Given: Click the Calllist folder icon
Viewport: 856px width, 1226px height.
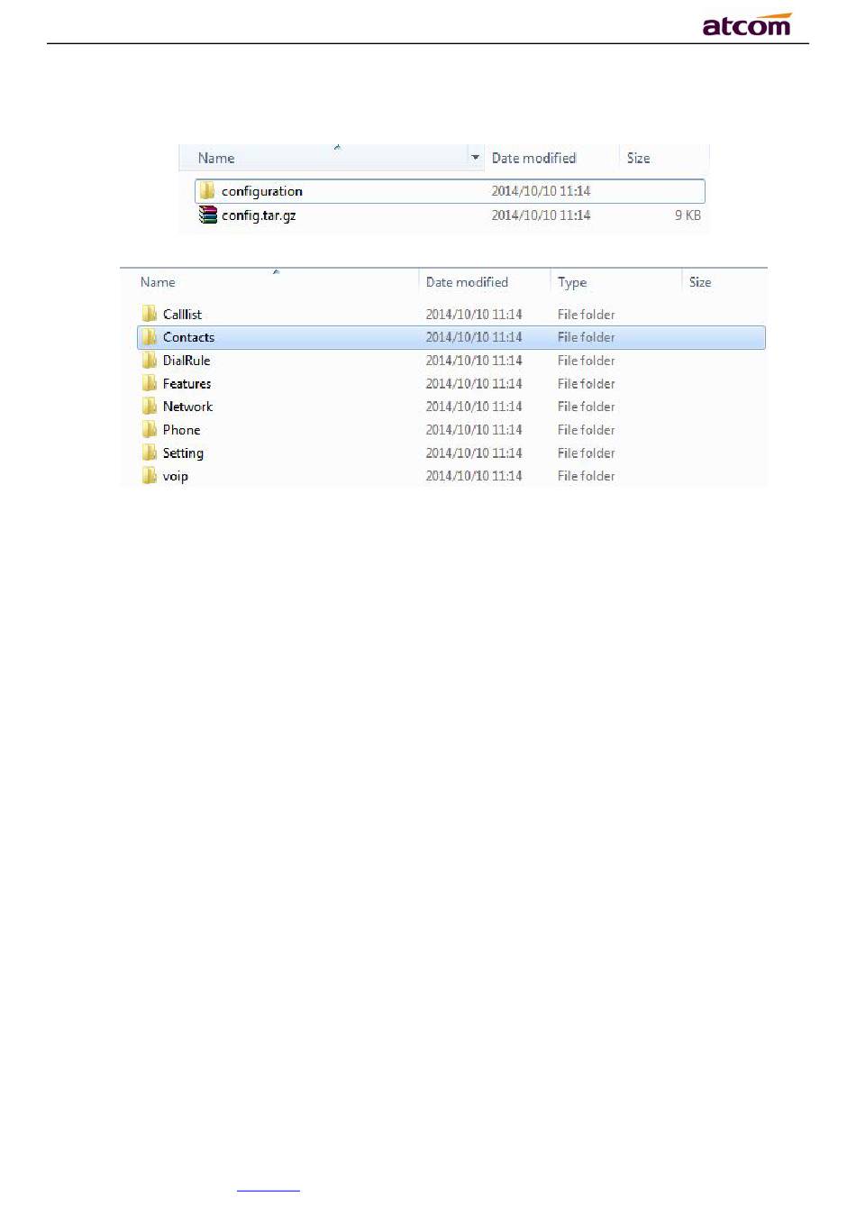Looking at the screenshot, I should pos(150,314).
